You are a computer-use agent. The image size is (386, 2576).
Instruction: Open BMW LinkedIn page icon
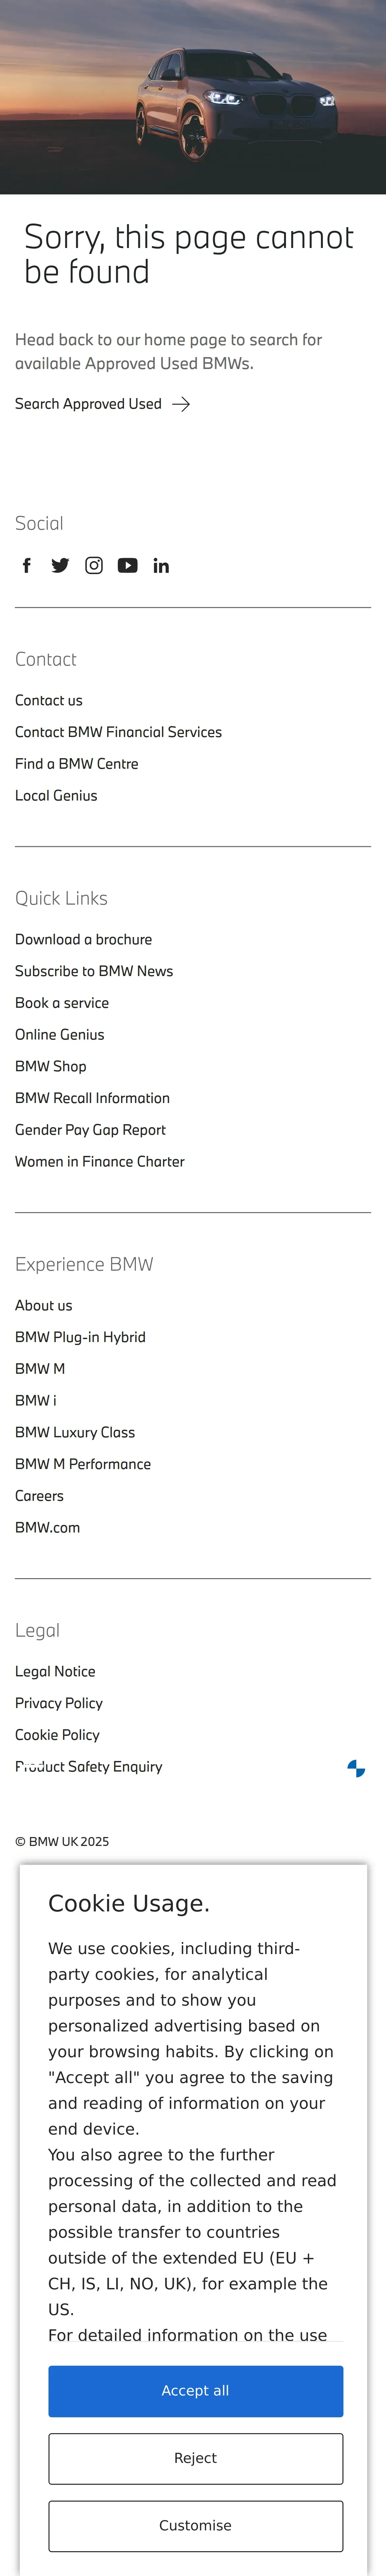pyautogui.click(x=161, y=566)
